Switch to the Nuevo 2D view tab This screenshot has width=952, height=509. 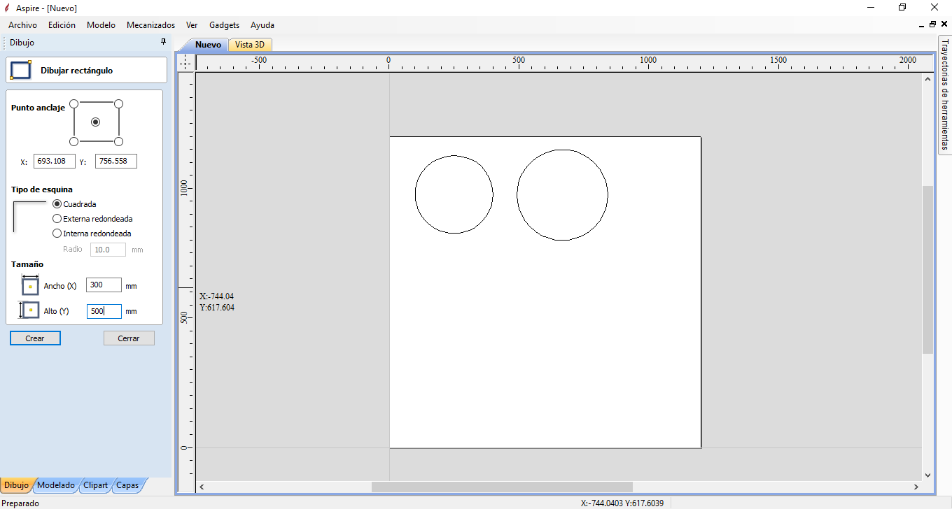point(208,45)
